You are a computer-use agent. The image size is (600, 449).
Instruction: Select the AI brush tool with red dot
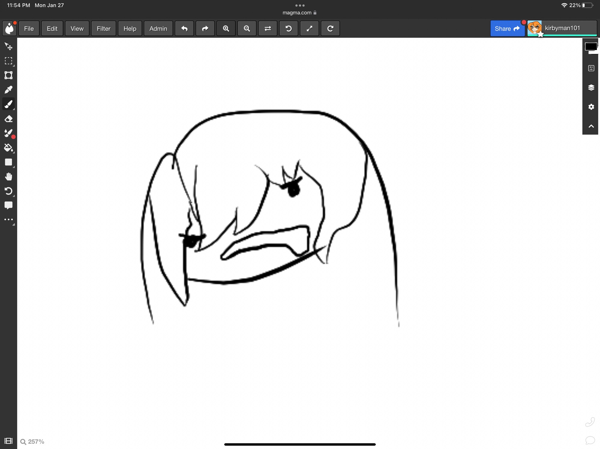click(8, 133)
